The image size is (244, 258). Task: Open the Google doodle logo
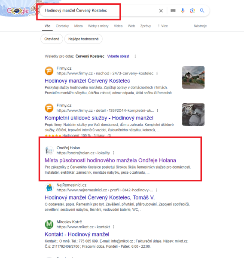tap(18, 11)
